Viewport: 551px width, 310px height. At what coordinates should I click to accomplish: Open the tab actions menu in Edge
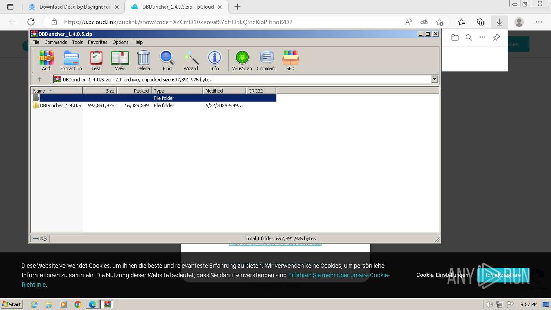click(10, 7)
